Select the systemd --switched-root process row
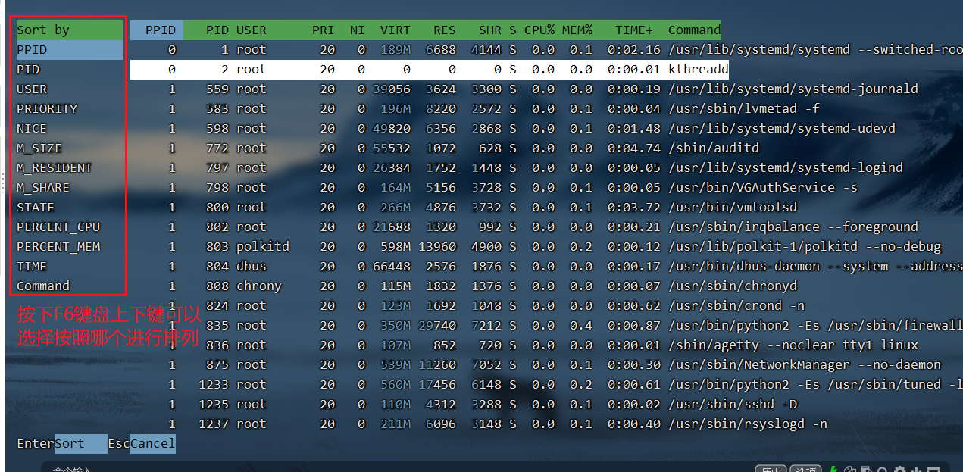Viewport: 963px width, 472px height. 546,50
